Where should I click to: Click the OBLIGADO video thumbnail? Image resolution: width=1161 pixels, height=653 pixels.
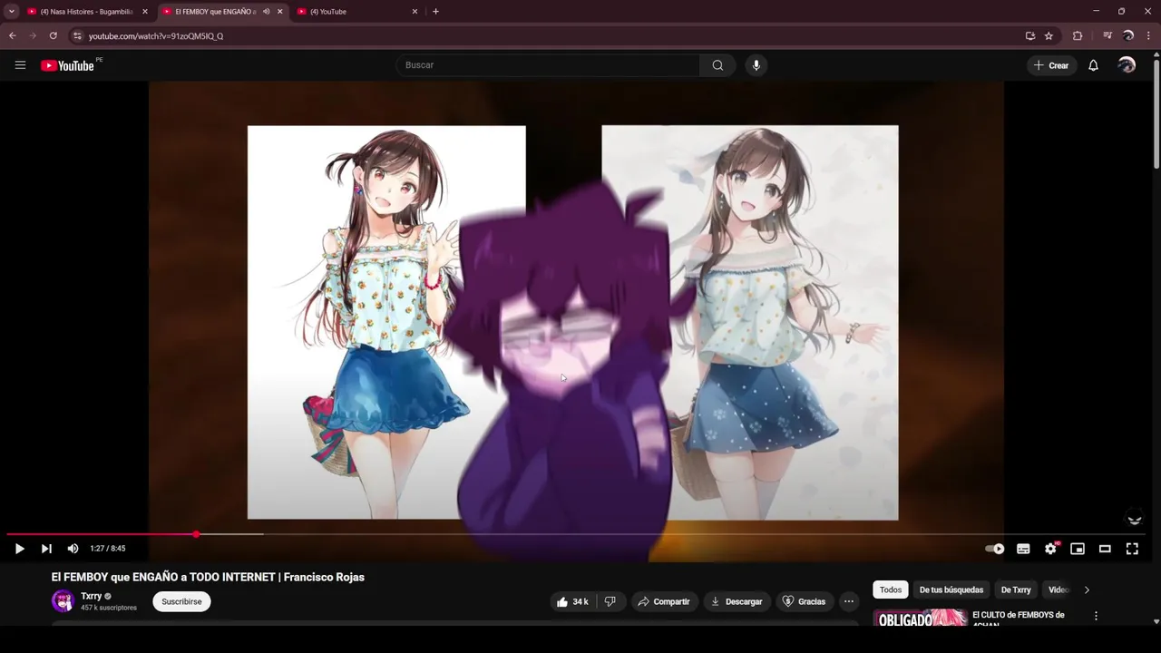pyautogui.click(x=920, y=619)
